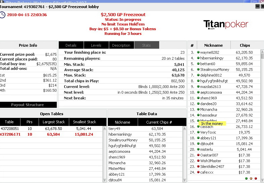Image resolution: width=264 pixels, height=183 pixels.
Task: Click the Table Data scrollbar down arrow
Action: (x=184, y=180)
